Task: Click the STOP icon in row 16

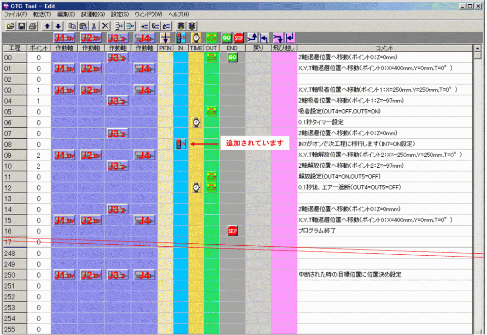Action: (x=232, y=231)
